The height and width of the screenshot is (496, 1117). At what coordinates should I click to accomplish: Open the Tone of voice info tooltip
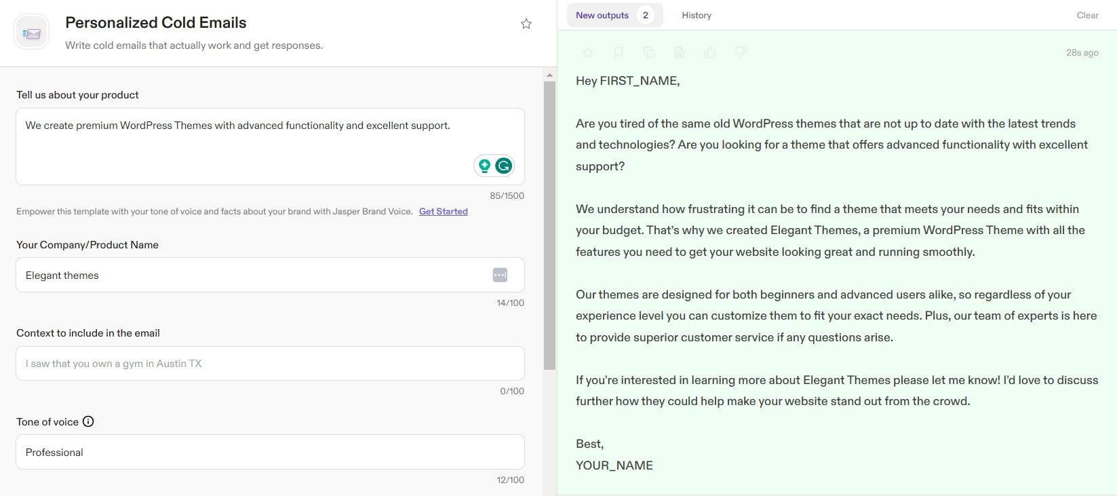pyautogui.click(x=88, y=421)
